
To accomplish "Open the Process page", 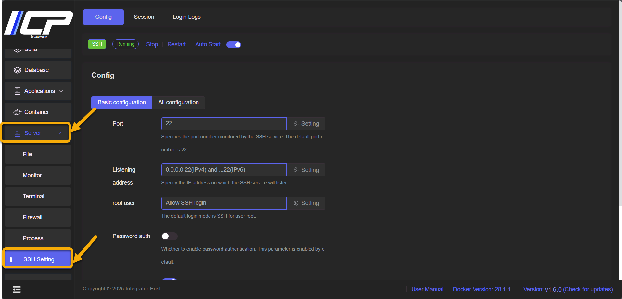I will (38, 238).
